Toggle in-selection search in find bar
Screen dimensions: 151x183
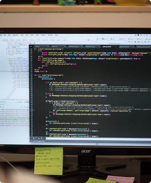(41, 138)
